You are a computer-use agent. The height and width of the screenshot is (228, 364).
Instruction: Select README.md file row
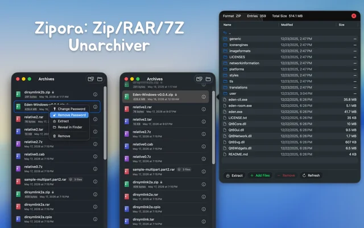[289, 154]
